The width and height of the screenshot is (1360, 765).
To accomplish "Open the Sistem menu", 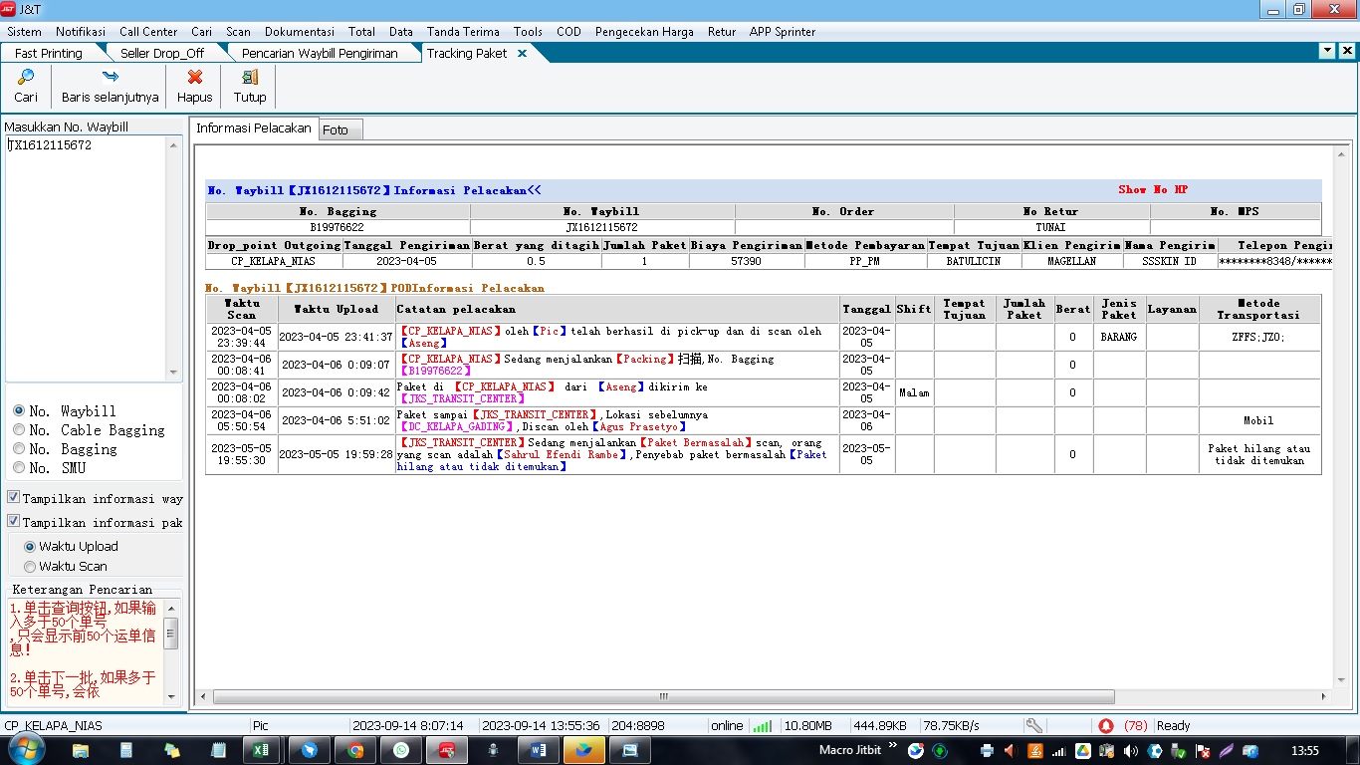I will (x=25, y=31).
